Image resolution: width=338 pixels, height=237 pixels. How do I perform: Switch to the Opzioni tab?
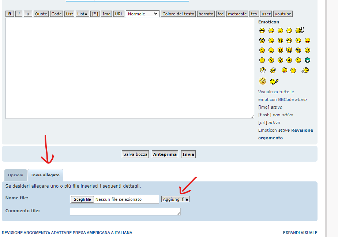click(16, 175)
